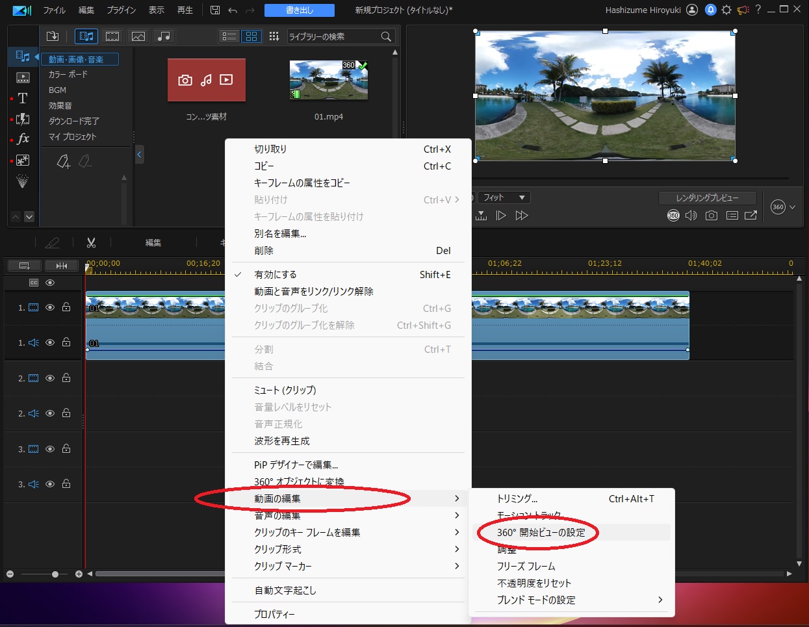Collapse the library side panel arrow
The image size is (809, 627).
coord(139,155)
